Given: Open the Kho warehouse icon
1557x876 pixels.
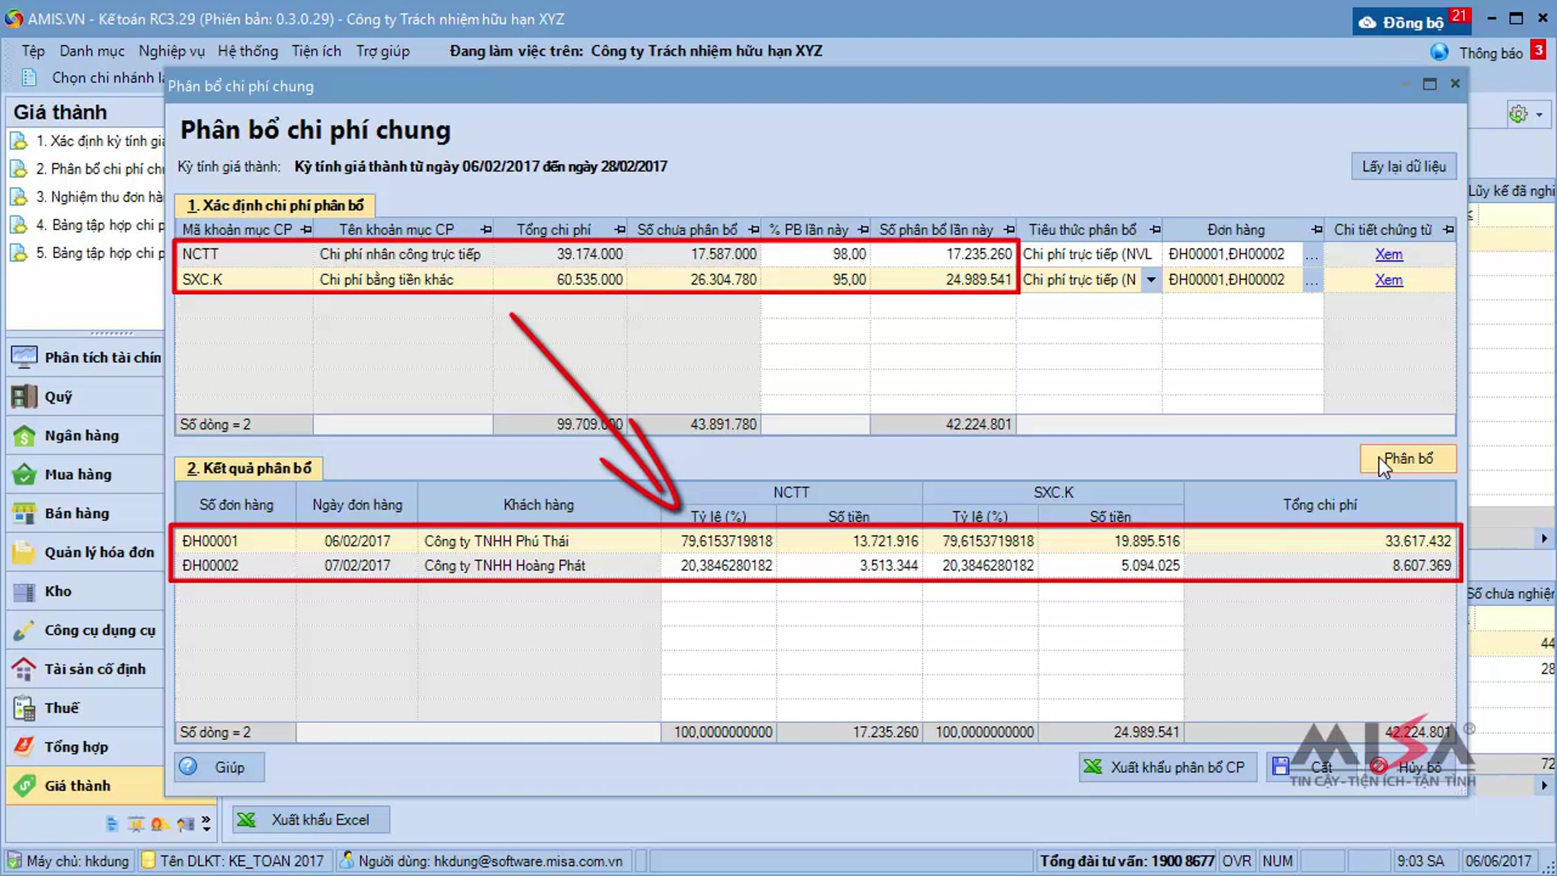Looking at the screenshot, I should click(x=24, y=591).
